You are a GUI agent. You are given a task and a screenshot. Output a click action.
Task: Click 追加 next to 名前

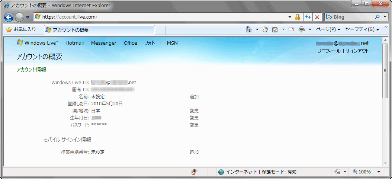point(194,97)
